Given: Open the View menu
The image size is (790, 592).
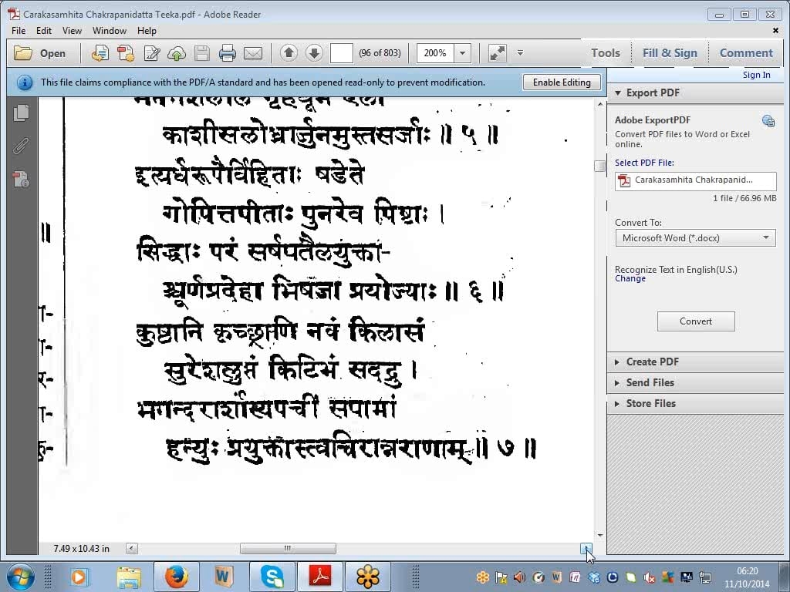Looking at the screenshot, I should pyautogui.click(x=72, y=31).
